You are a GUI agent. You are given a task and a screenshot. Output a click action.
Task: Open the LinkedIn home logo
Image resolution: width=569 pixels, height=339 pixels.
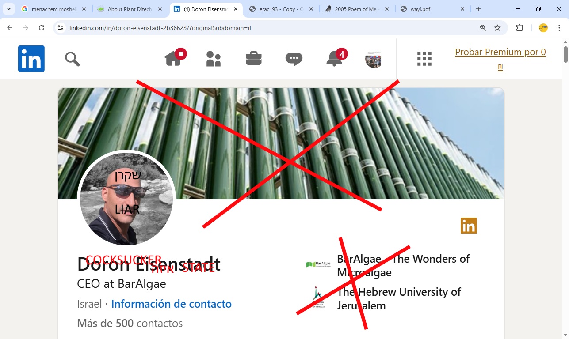click(x=31, y=59)
